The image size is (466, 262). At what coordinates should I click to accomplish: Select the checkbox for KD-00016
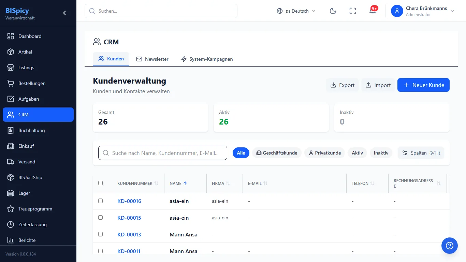pyautogui.click(x=100, y=201)
